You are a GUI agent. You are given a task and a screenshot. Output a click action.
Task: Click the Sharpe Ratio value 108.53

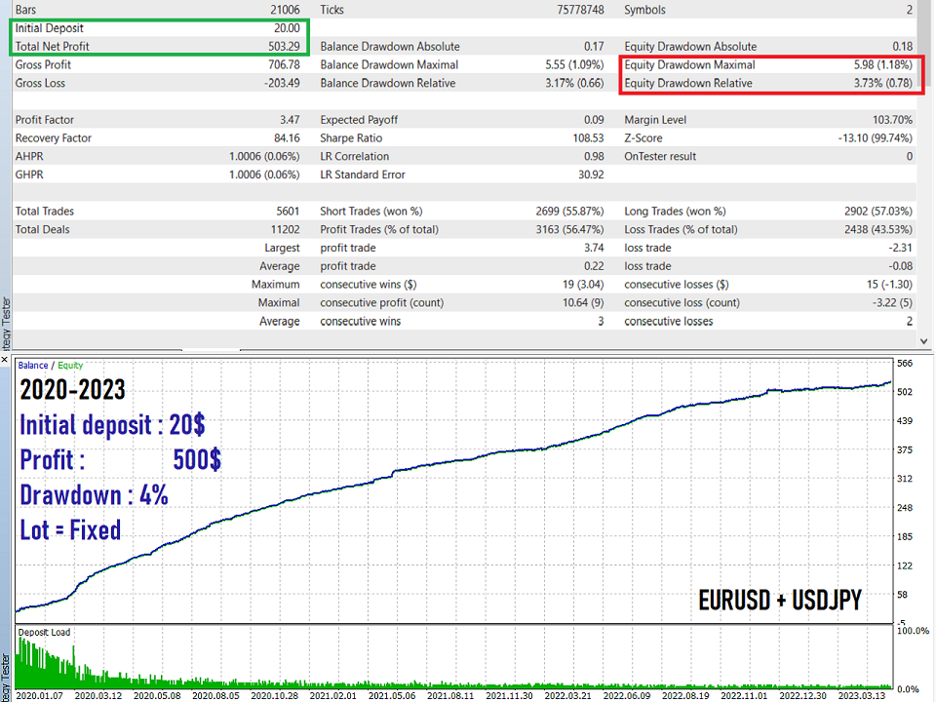[588, 137]
